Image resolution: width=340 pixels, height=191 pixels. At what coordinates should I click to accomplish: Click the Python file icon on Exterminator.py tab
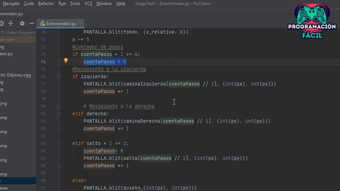[x=42, y=23]
